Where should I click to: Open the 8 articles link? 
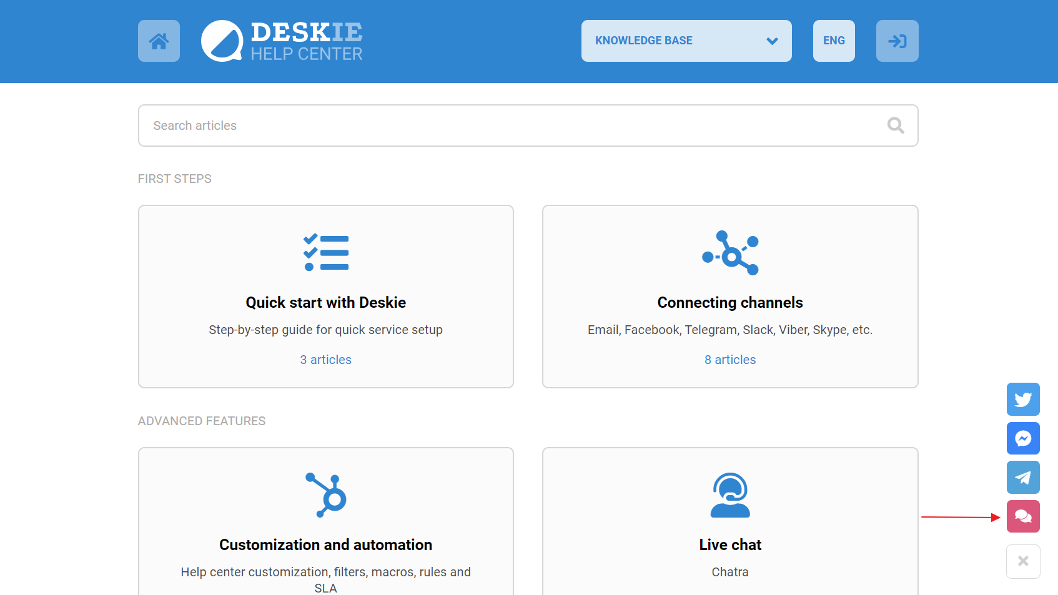click(x=730, y=360)
